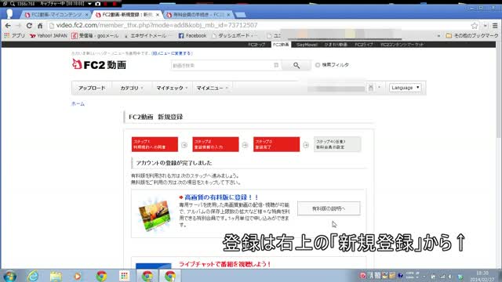Click the green tray icon beside the clock

pyautogui.click(x=460, y=277)
